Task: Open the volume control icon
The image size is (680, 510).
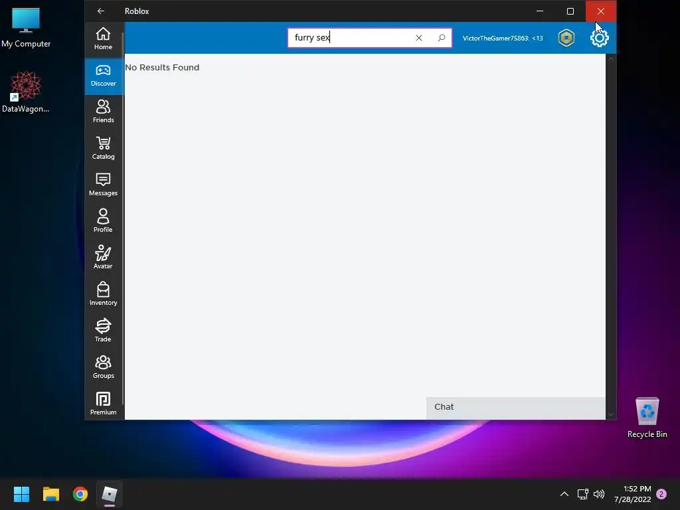Action: 599,494
